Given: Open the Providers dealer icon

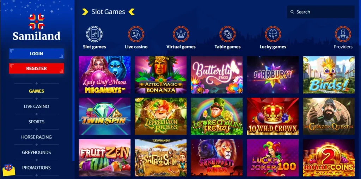Looking at the screenshot, I should pos(343,34).
